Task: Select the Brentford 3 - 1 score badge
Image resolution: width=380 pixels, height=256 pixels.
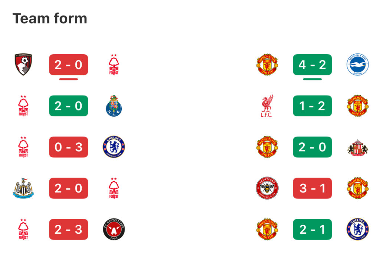Action: (x=312, y=188)
